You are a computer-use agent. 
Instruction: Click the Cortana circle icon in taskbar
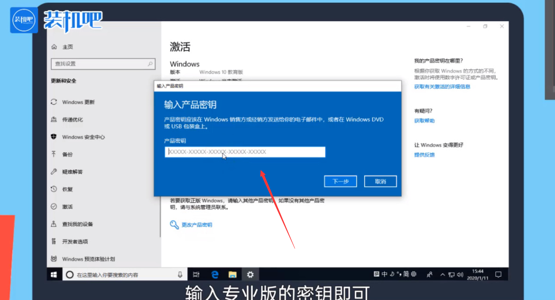pos(70,275)
